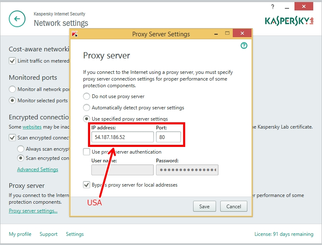This screenshot has width=322, height=245.
Task: Minimize the Kaspersky Network settings window
Action: 287,7
